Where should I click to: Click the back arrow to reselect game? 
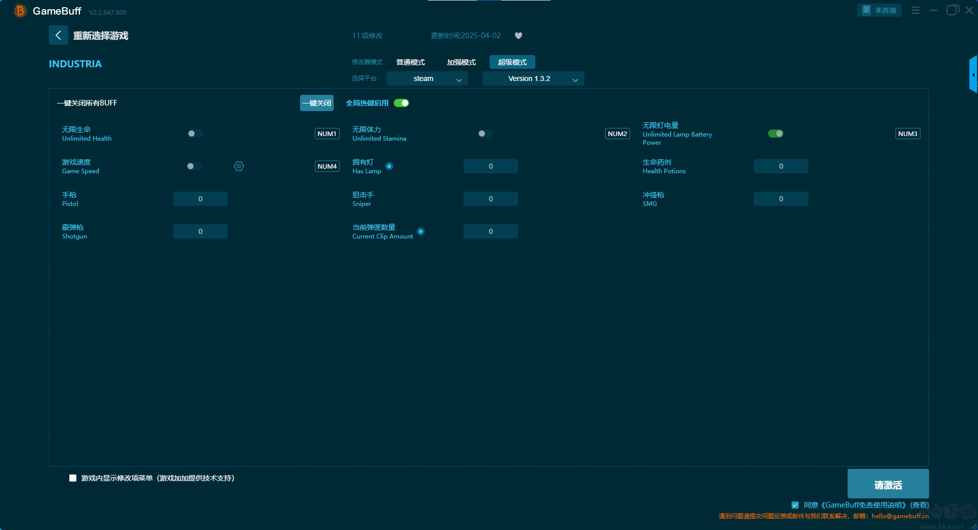(x=58, y=35)
